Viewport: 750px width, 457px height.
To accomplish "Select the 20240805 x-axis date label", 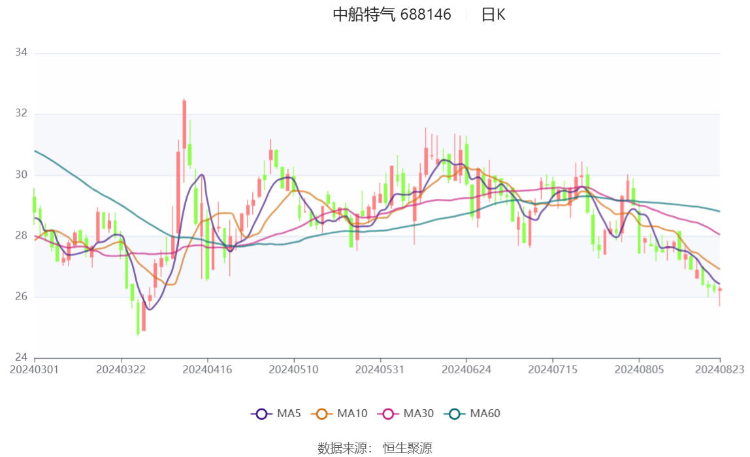I will [x=639, y=369].
